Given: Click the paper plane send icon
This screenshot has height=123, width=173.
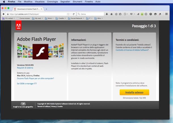Looking at the screenshot, I should 138,14.
